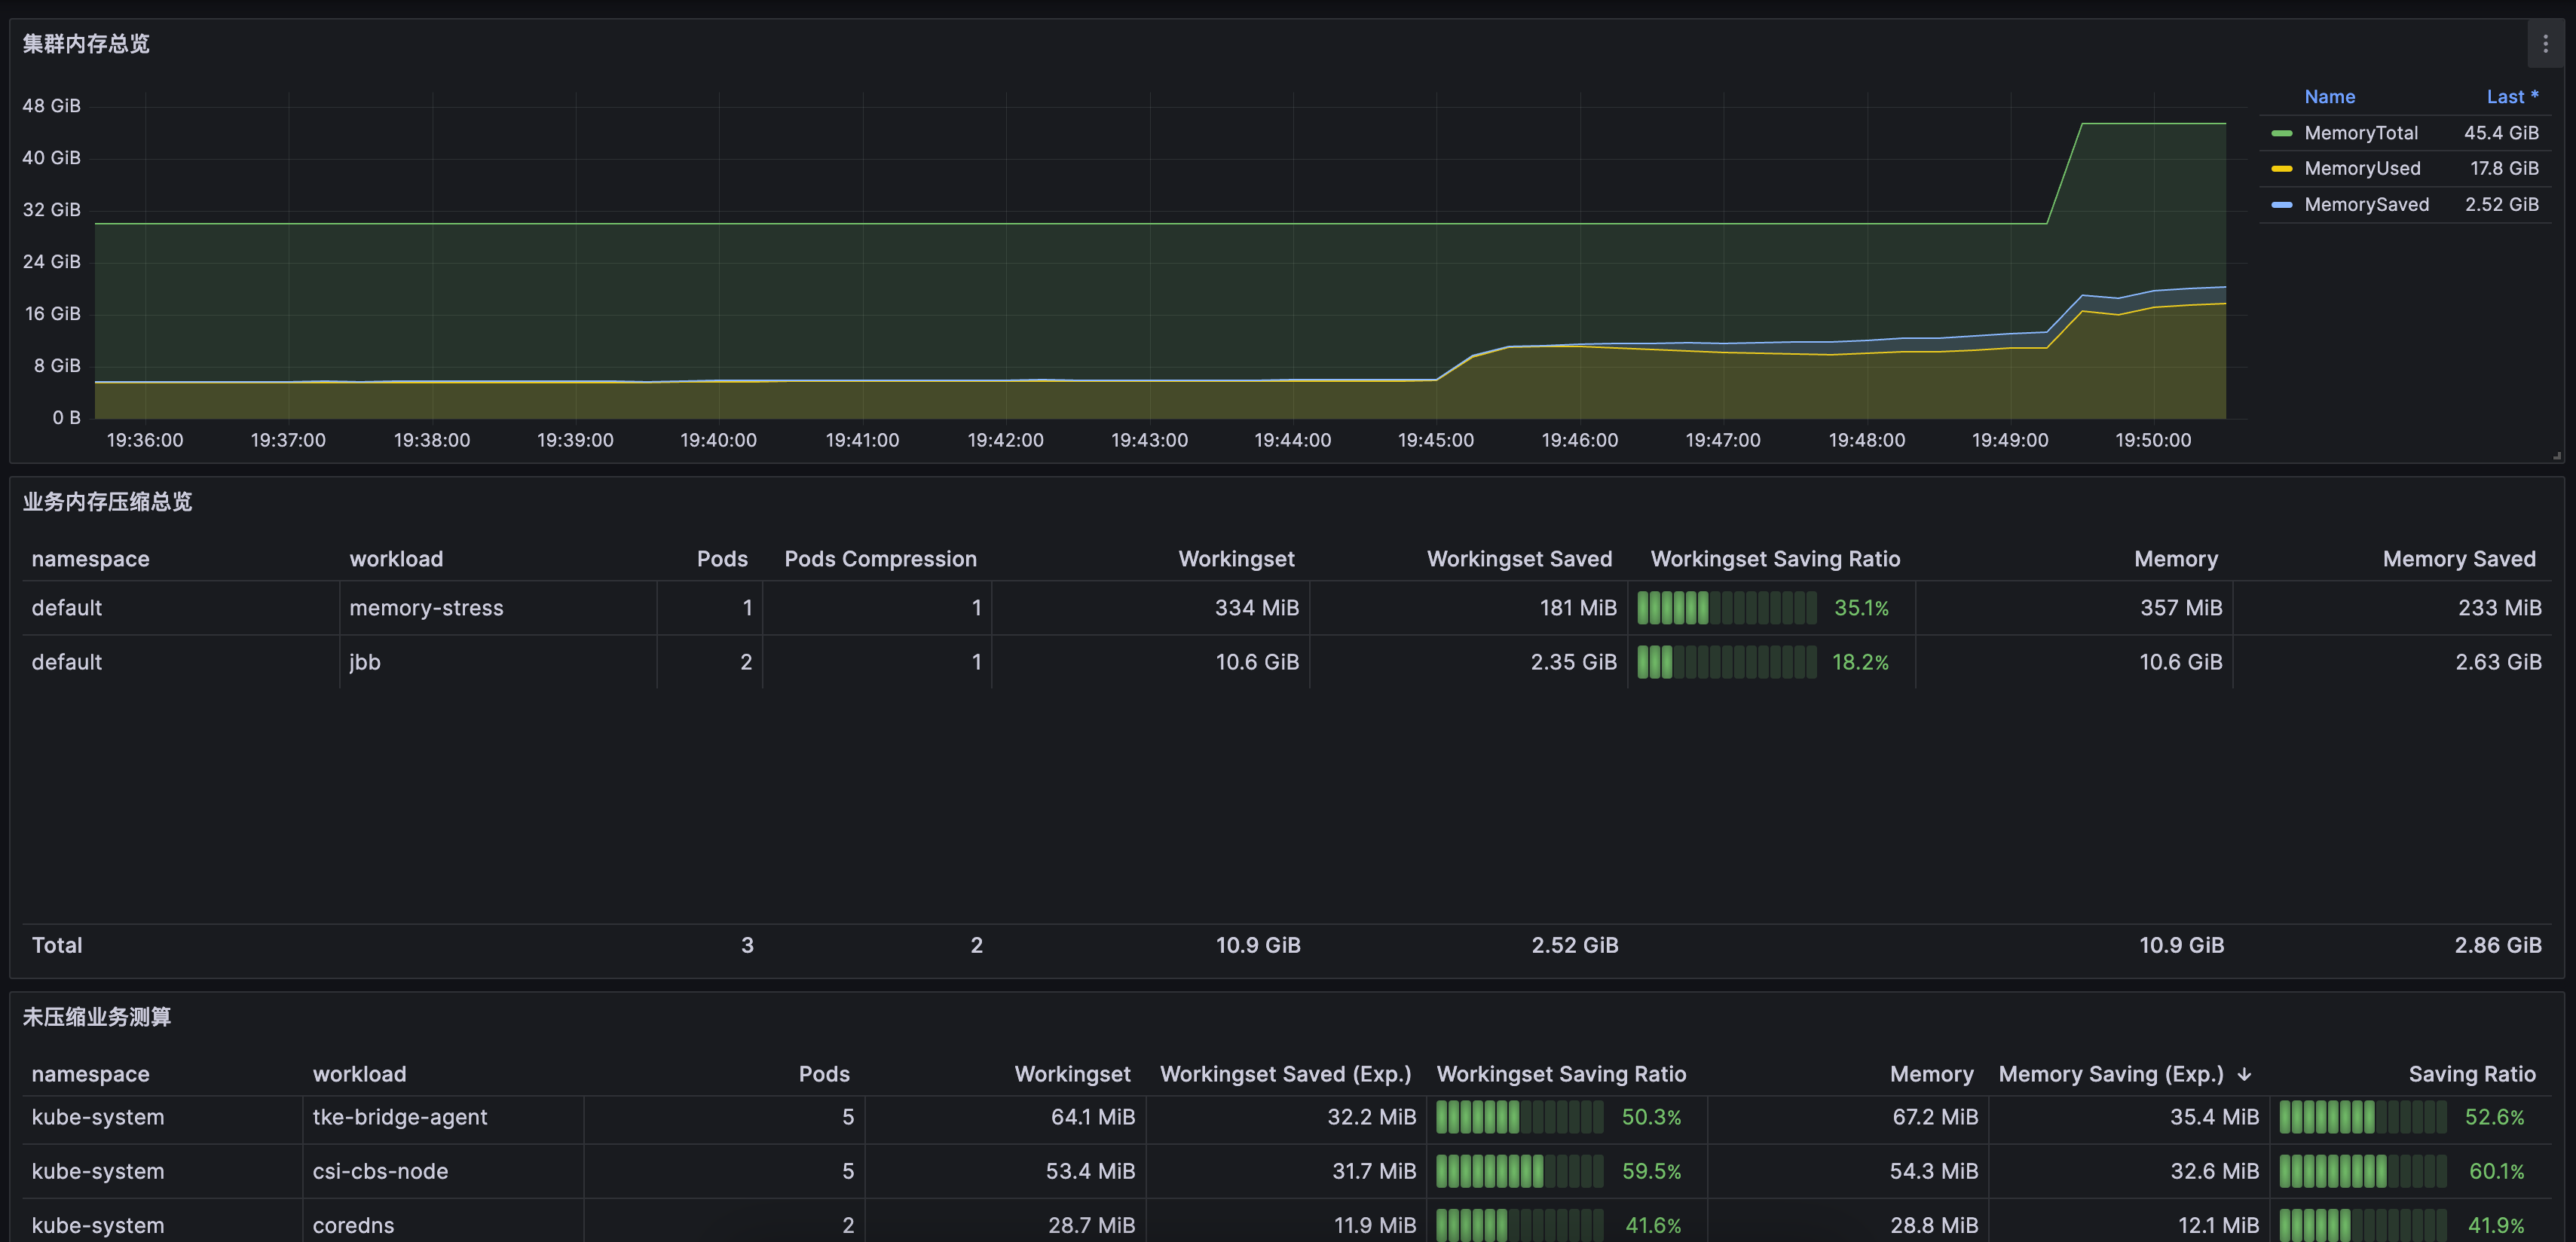2576x1242 pixels.
Task: Sort legend by Name header
Action: [x=2329, y=97]
